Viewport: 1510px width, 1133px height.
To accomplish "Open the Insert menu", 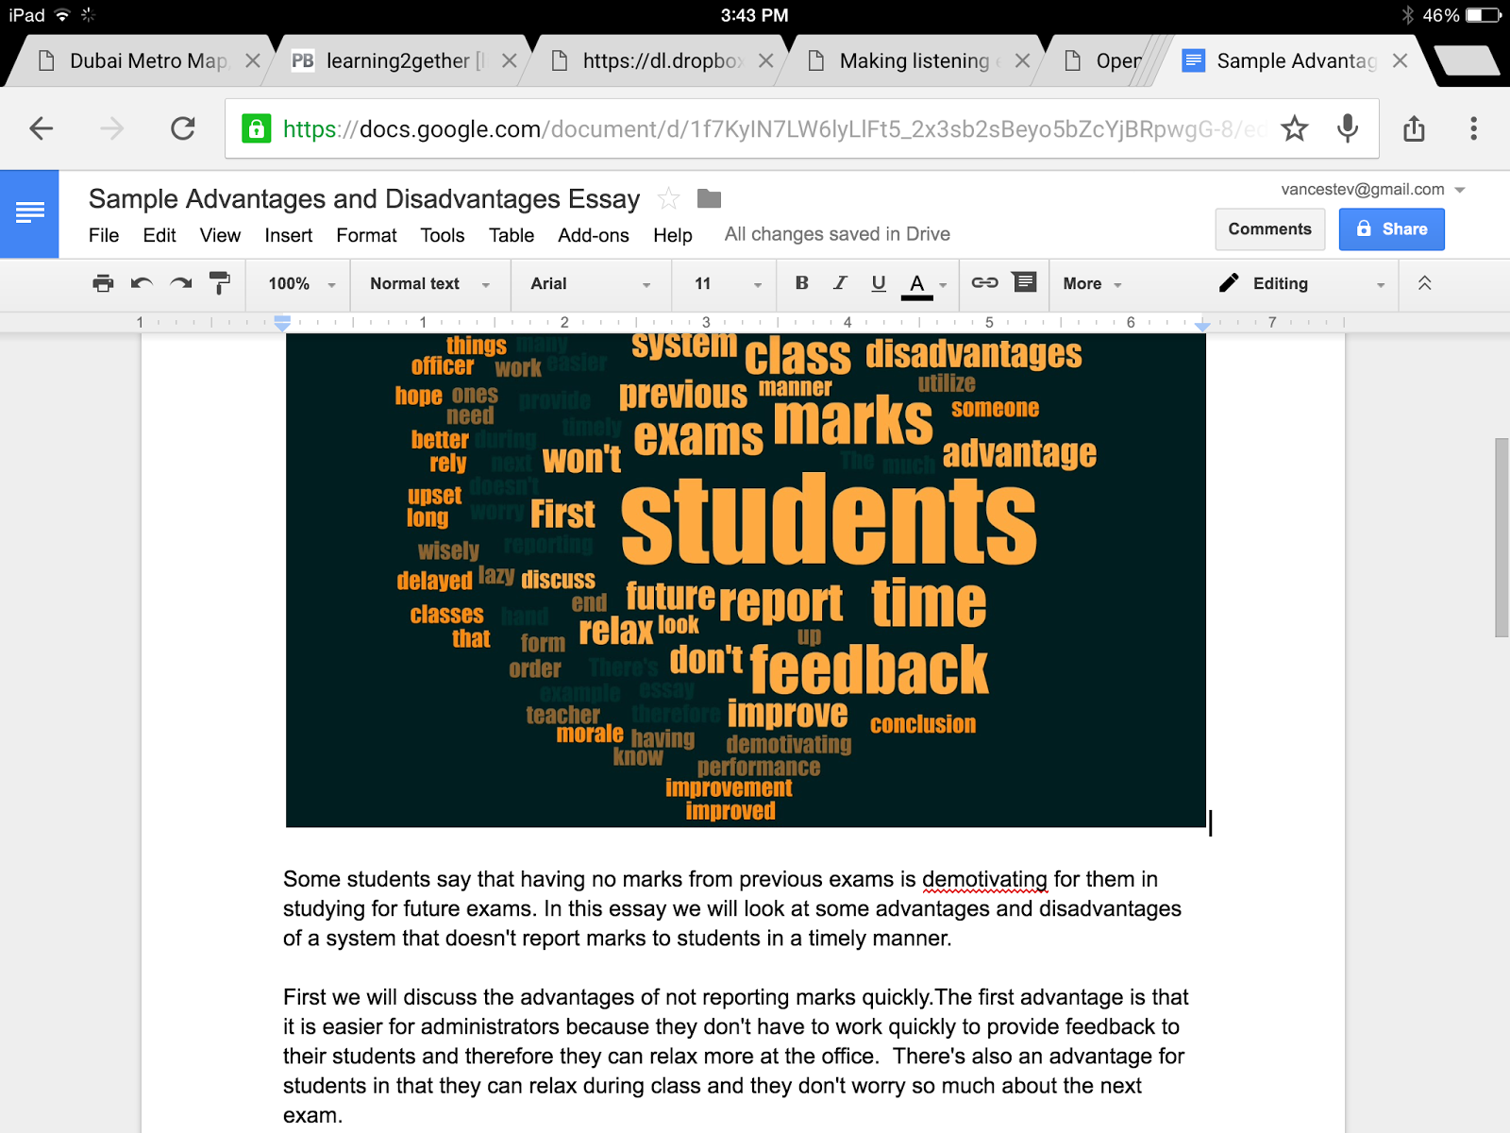I will coord(288,235).
